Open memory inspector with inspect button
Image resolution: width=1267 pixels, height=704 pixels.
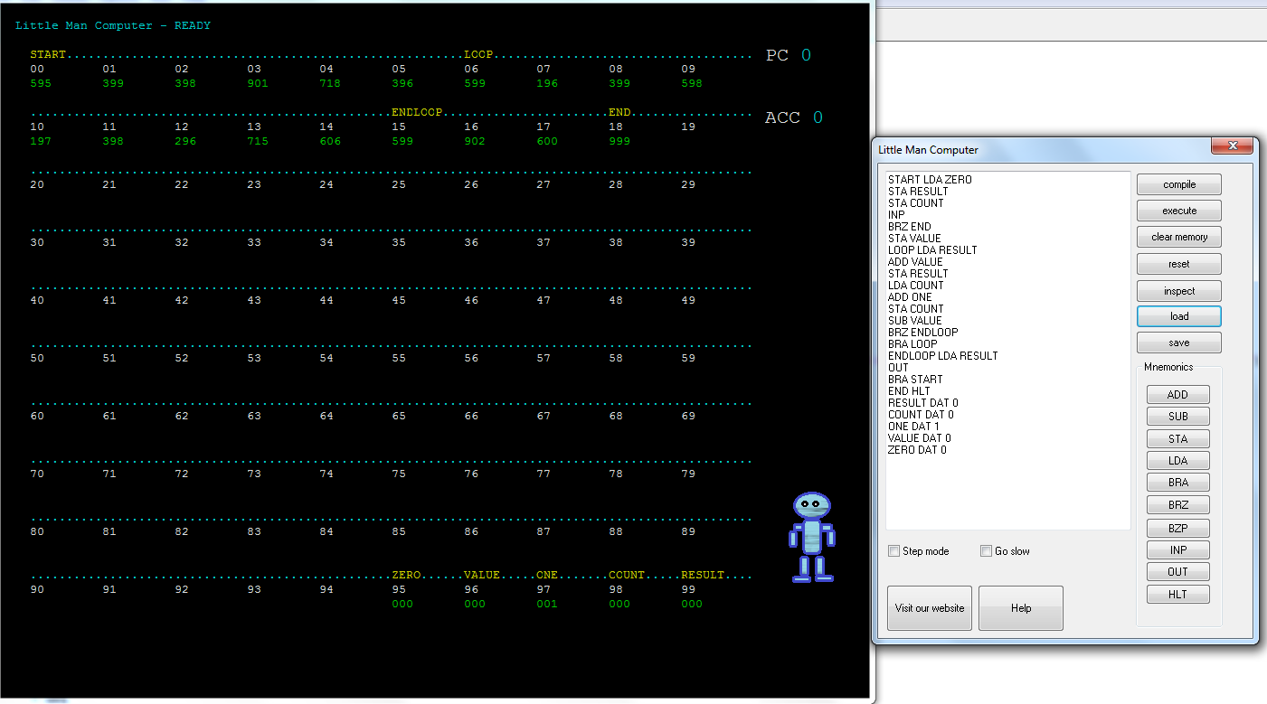point(1179,291)
